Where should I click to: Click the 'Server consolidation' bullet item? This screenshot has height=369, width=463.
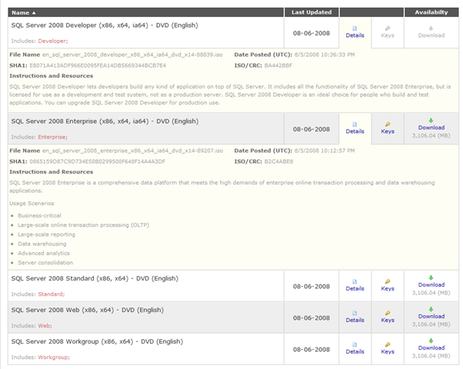point(45,263)
